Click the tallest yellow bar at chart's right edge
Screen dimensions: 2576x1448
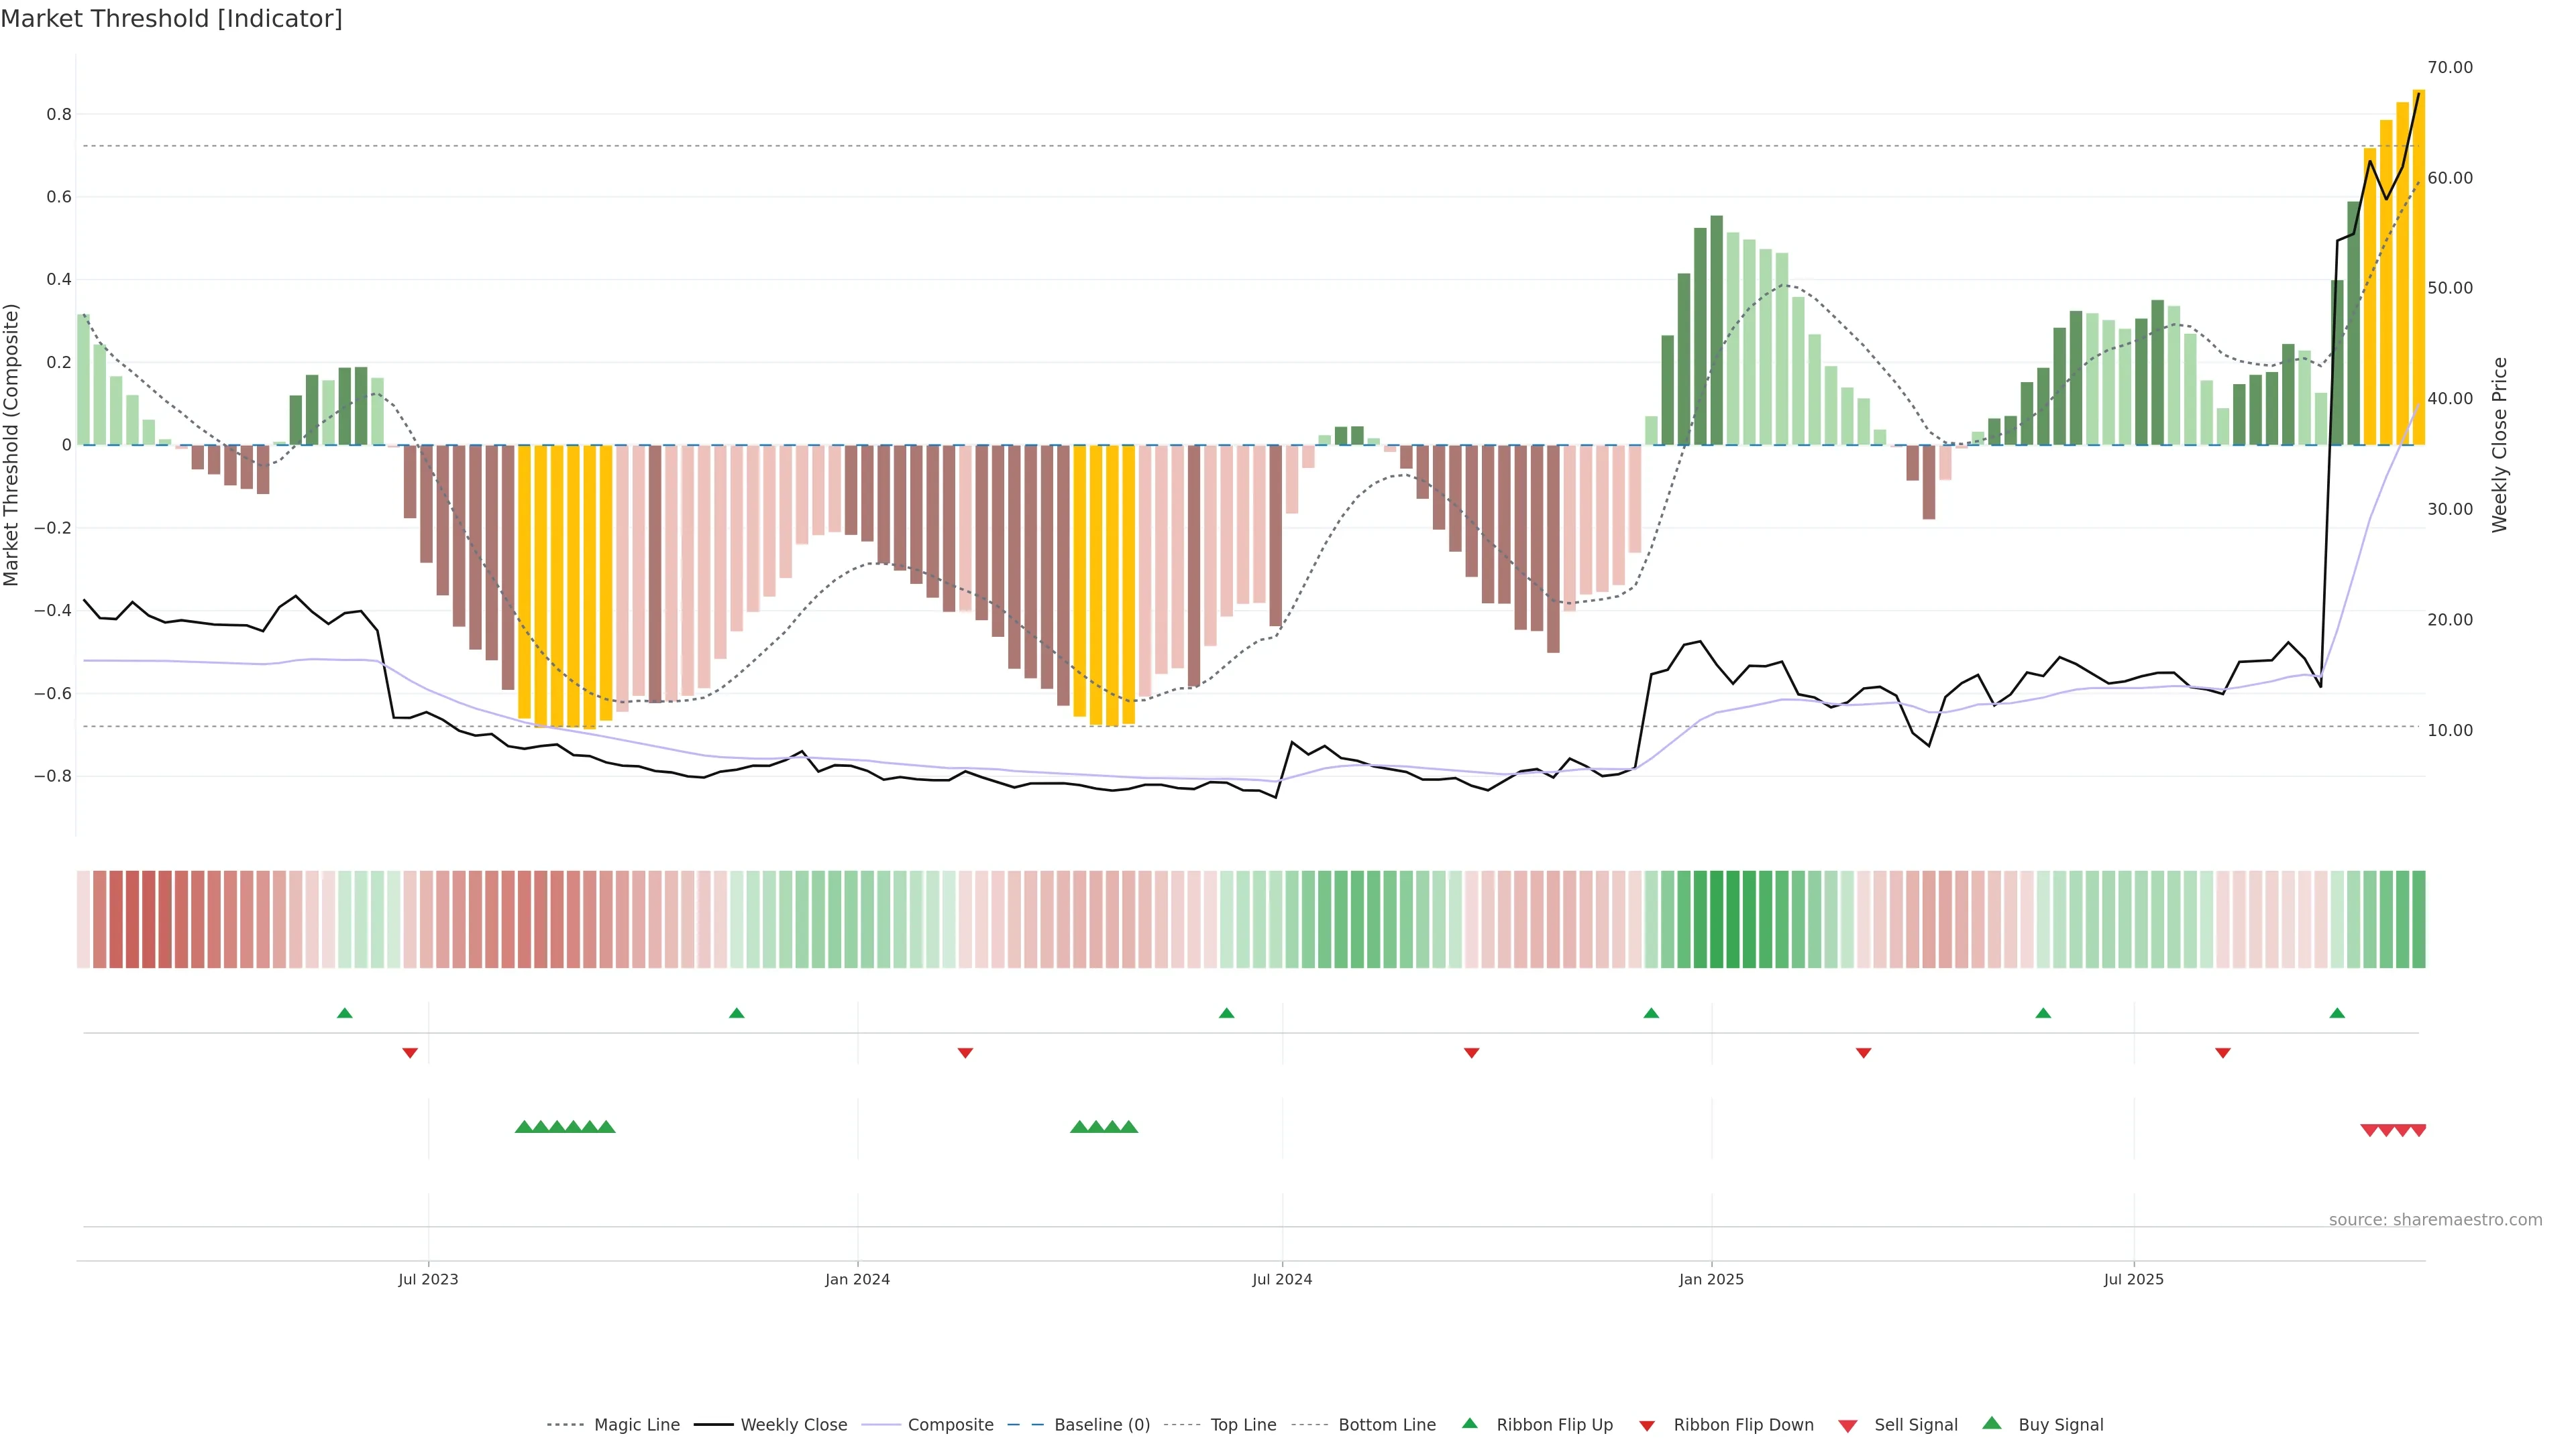click(x=2418, y=268)
